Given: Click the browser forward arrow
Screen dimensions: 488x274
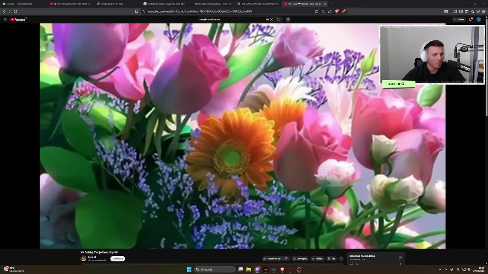Looking at the screenshot, I should [x=10, y=11].
